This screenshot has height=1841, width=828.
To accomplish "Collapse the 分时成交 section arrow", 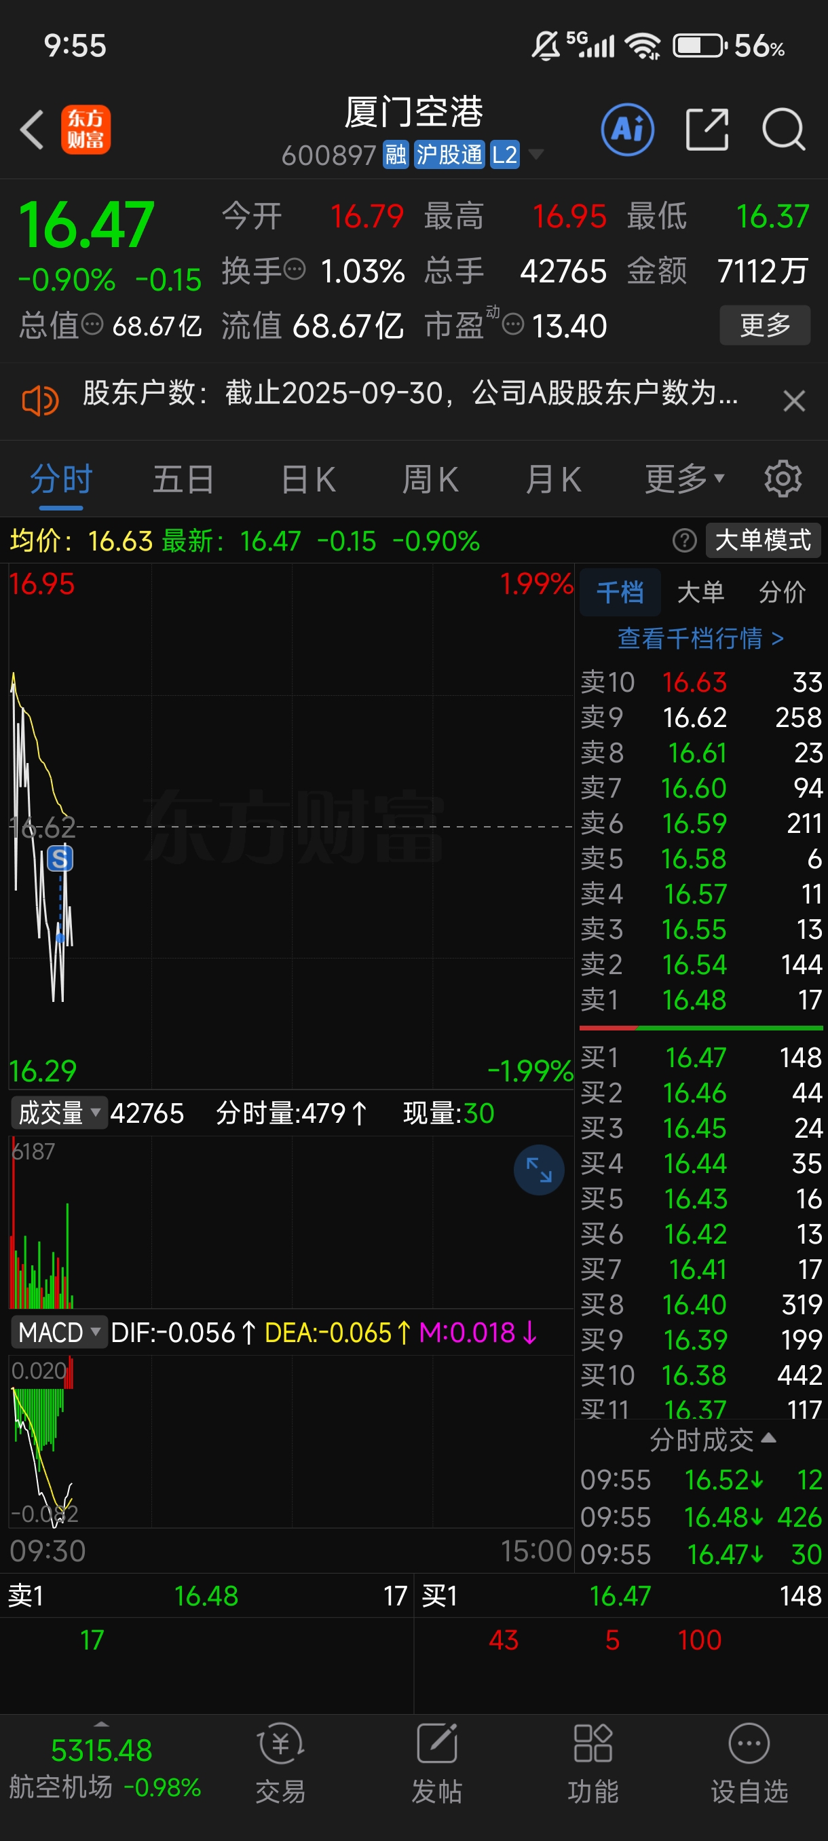I will 769,1438.
